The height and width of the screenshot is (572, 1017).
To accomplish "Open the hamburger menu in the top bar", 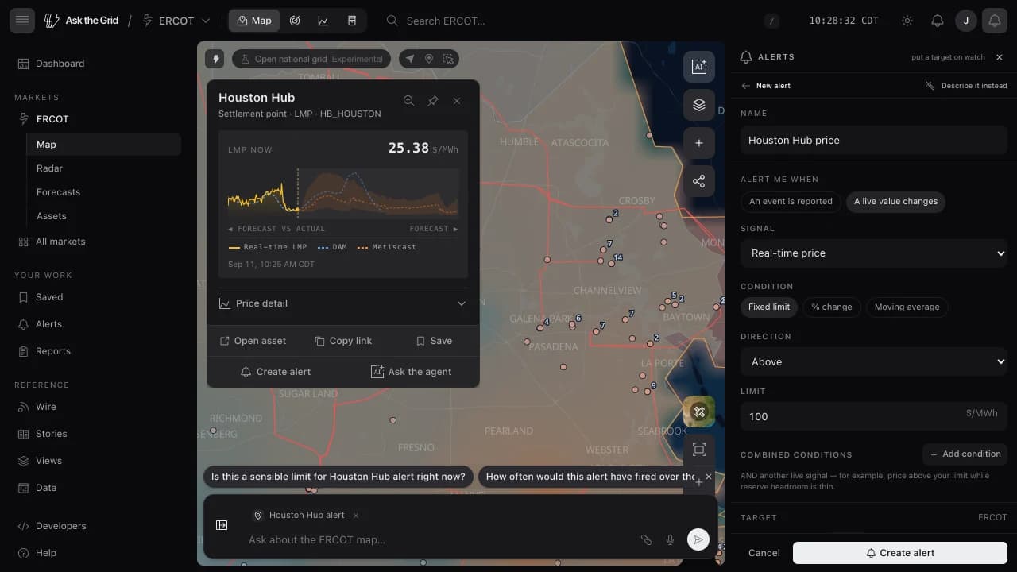I will [x=22, y=21].
